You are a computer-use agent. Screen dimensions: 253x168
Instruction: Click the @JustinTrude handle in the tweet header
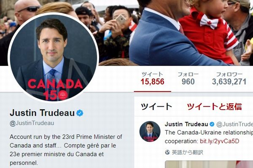[x=234, y=124]
